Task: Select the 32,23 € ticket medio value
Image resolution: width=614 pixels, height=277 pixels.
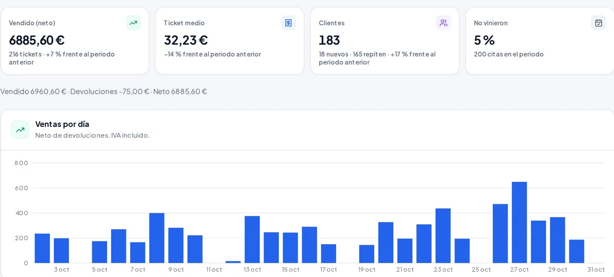Action: pos(186,40)
